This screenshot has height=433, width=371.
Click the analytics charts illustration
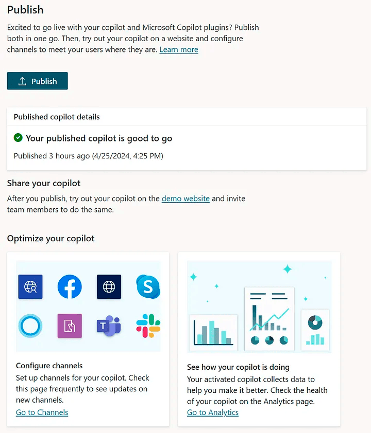pos(259,307)
